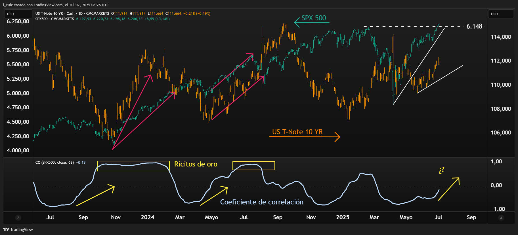518x235 pixels.
Task: Click the 2025 label on time axis
Action: click(343, 217)
